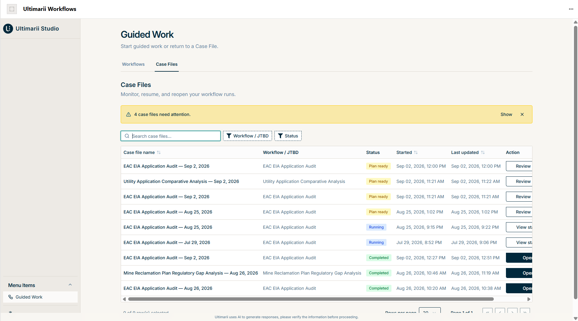578x321 pixels.
Task: Click the Action column header
Action: tap(512, 152)
